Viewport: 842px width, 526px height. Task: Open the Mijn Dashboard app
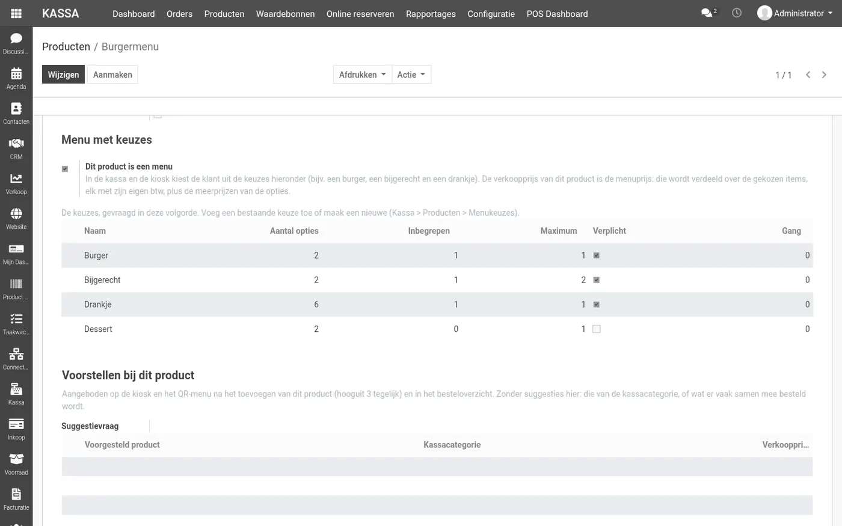coord(16,254)
